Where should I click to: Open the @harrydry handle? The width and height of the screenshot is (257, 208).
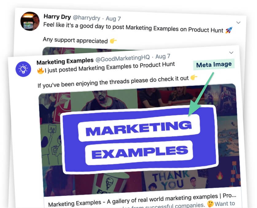(x=86, y=18)
